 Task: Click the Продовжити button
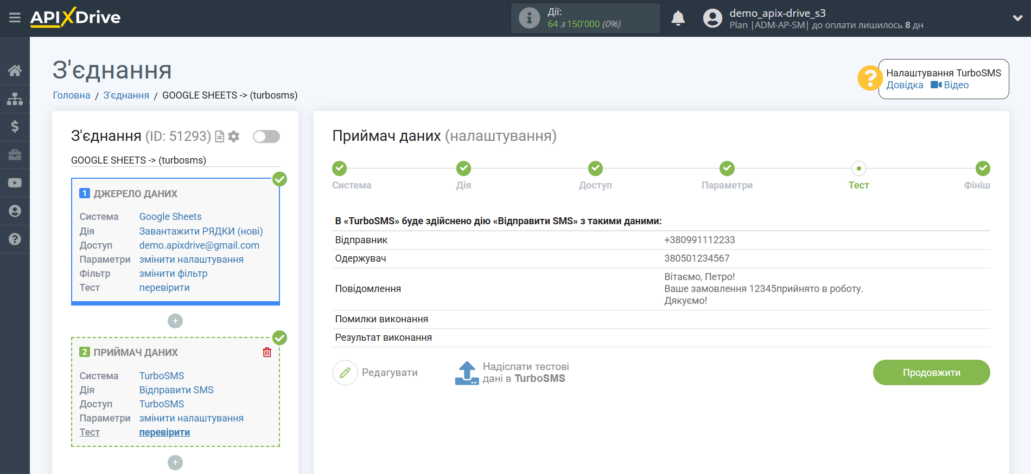(x=931, y=373)
